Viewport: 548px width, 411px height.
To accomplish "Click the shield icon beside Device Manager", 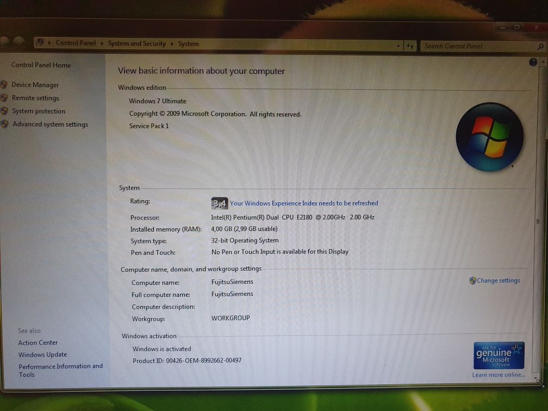I will pos(4,85).
